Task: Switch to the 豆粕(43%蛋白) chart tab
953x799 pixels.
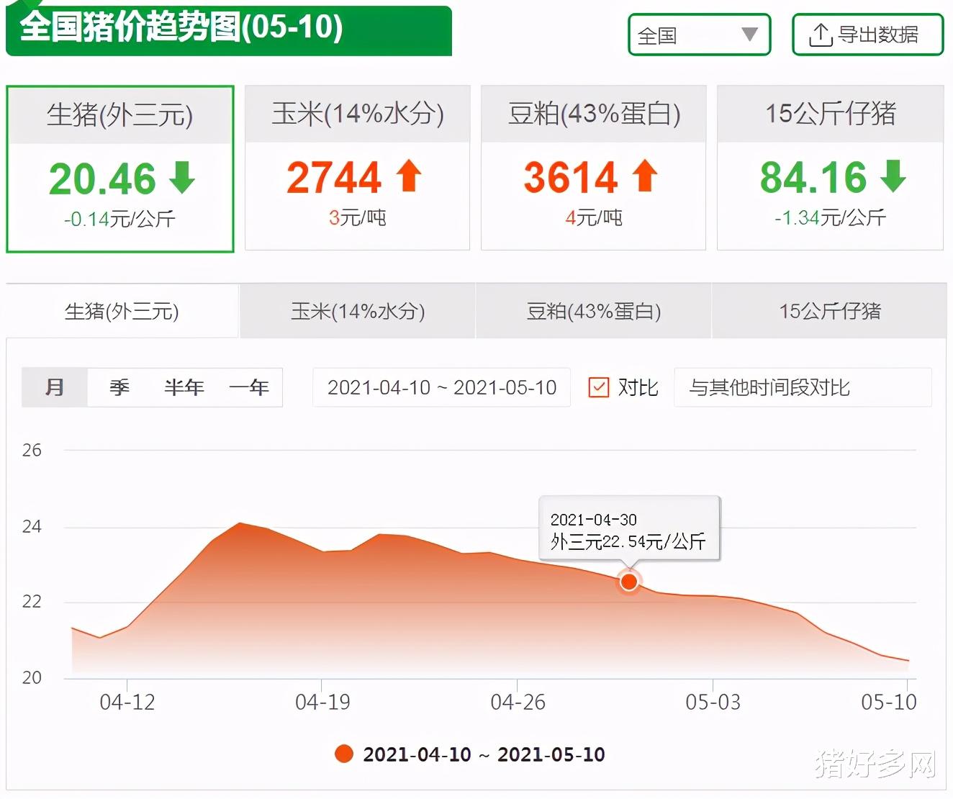Action: point(594,311)
